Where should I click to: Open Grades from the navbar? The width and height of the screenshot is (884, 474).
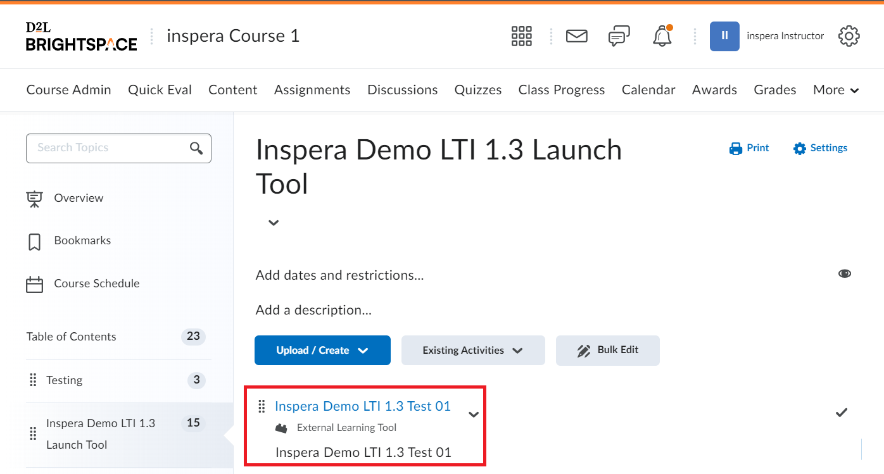pos(775,90)
